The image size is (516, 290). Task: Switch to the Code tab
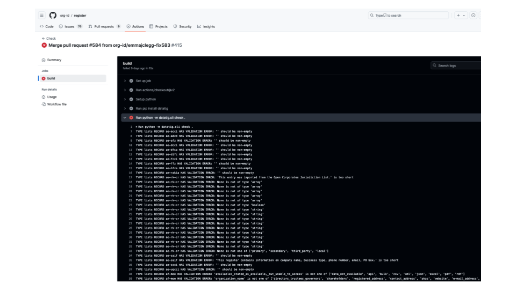point(46,27)
